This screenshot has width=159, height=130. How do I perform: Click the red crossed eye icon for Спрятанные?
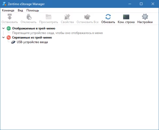pos(8,37)
